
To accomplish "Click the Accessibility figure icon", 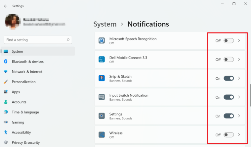I will tap(6, 132).
